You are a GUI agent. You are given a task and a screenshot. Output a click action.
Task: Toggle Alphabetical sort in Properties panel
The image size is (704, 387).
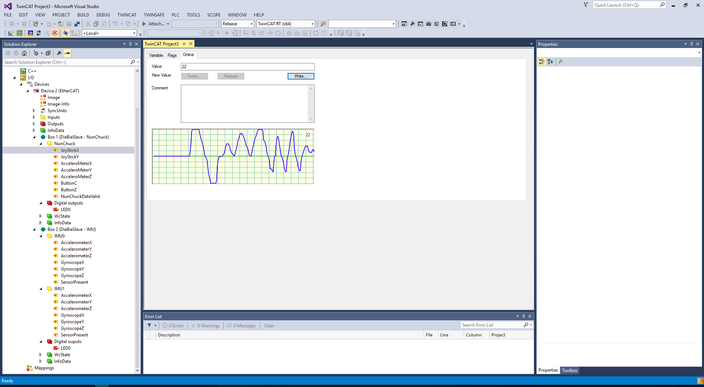550,62
